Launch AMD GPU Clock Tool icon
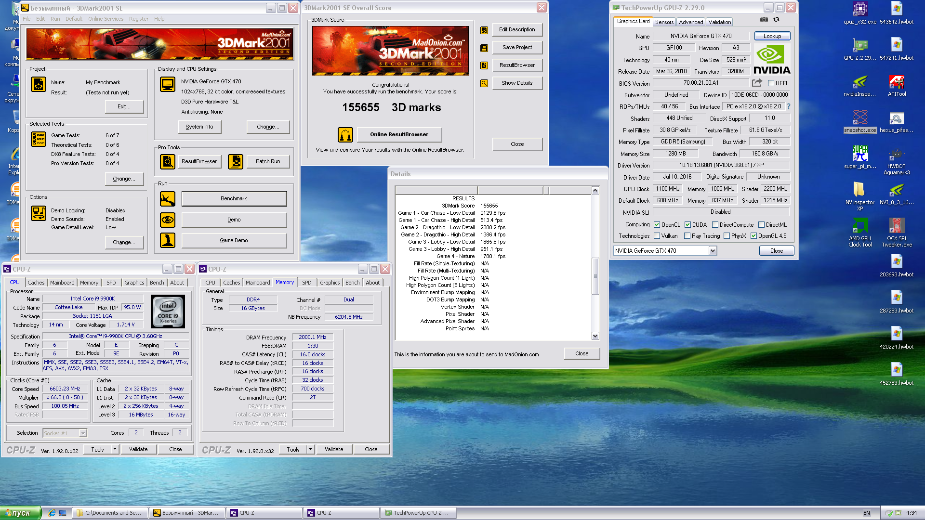This screenshot has height=520, width=925. click(860, 233)
